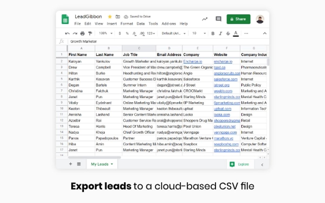This screenshot has height=203, width=325.
Task: Open the Help menu
Action: pos(184,24)
